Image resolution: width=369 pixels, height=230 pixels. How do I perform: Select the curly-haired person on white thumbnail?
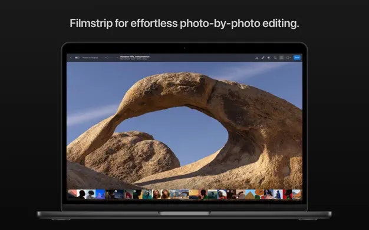pos(91,194)
